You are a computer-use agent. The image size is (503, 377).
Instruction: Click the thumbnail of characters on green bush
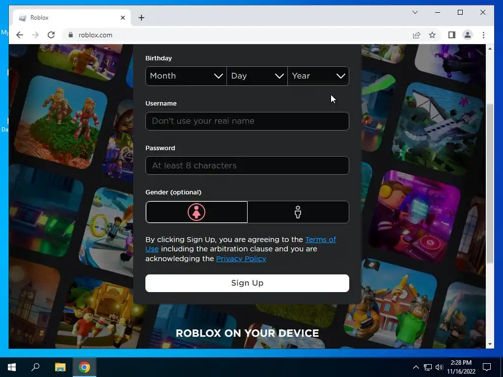61,122
